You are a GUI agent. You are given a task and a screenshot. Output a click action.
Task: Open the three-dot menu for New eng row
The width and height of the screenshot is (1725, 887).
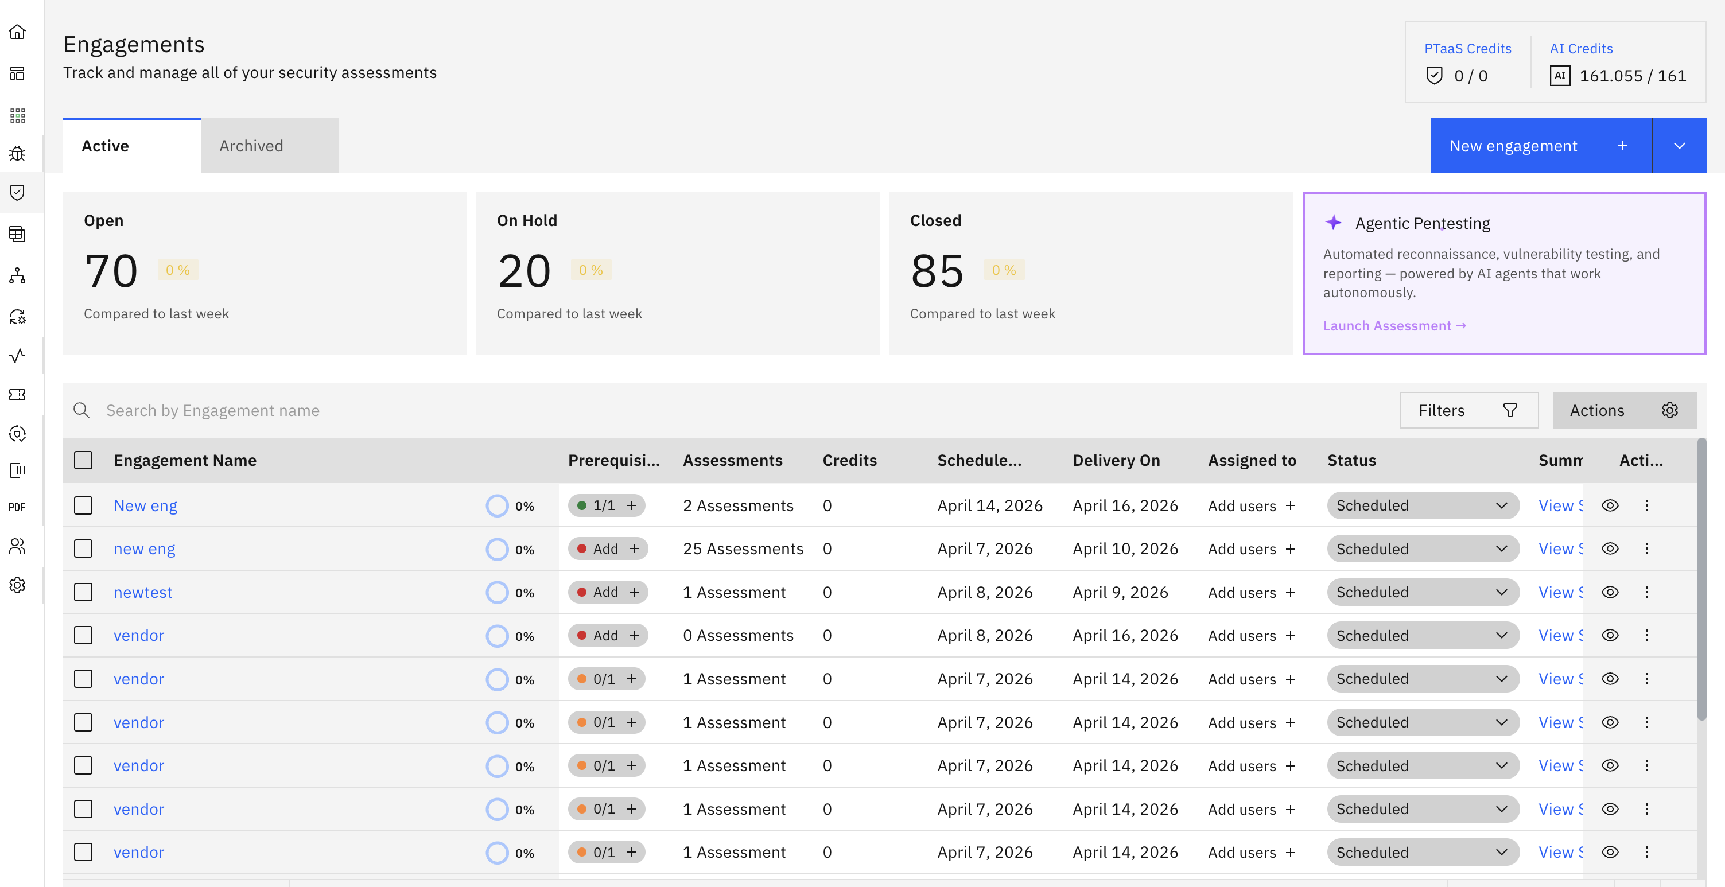coord(1646,505)
